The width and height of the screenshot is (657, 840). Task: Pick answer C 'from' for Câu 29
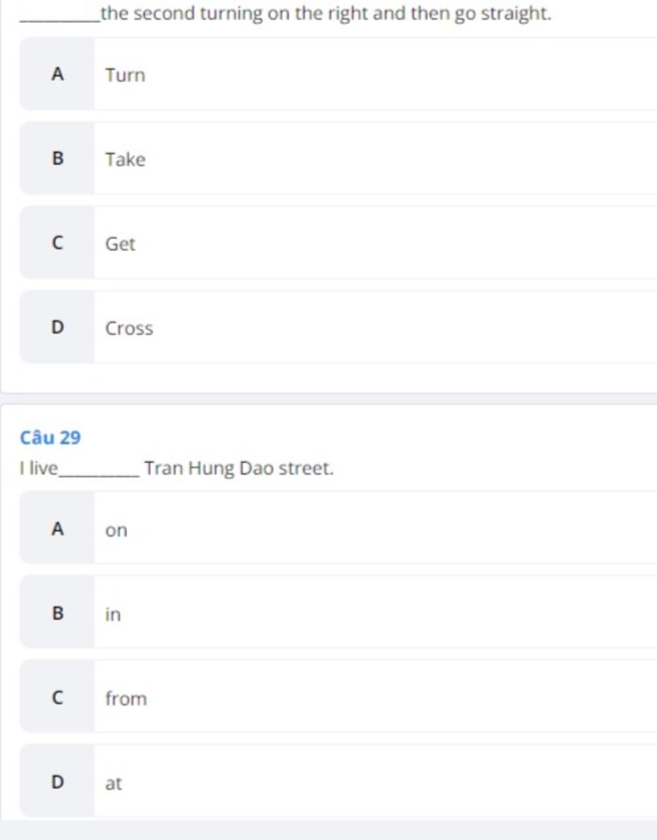338,697
